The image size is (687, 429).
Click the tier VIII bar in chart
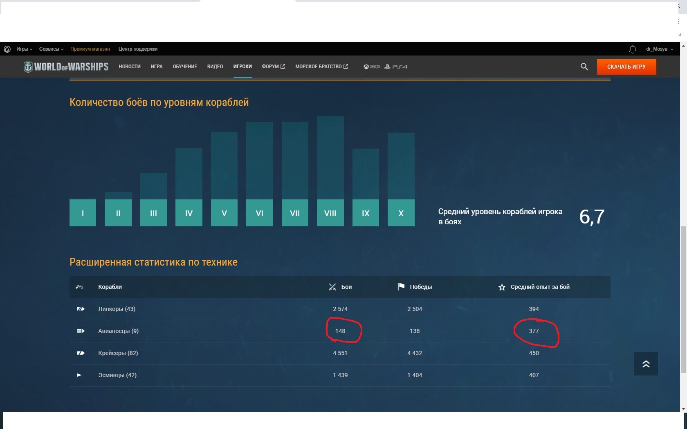coord(330,171)
